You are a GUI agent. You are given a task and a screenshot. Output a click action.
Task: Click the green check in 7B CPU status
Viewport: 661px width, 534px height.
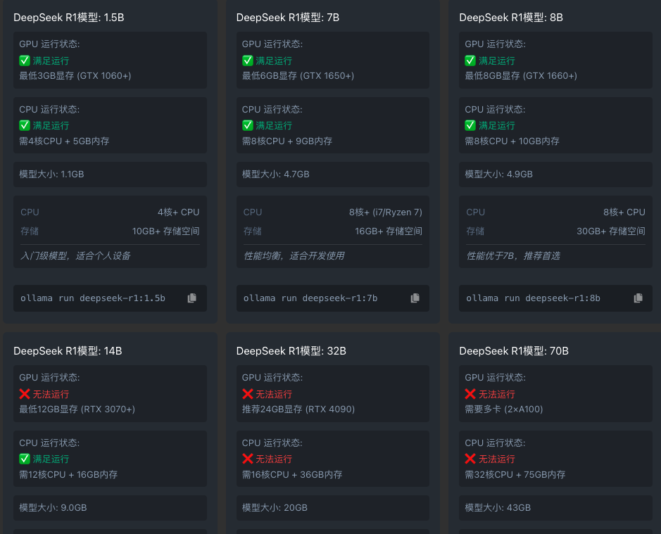[x=248, y=126]
